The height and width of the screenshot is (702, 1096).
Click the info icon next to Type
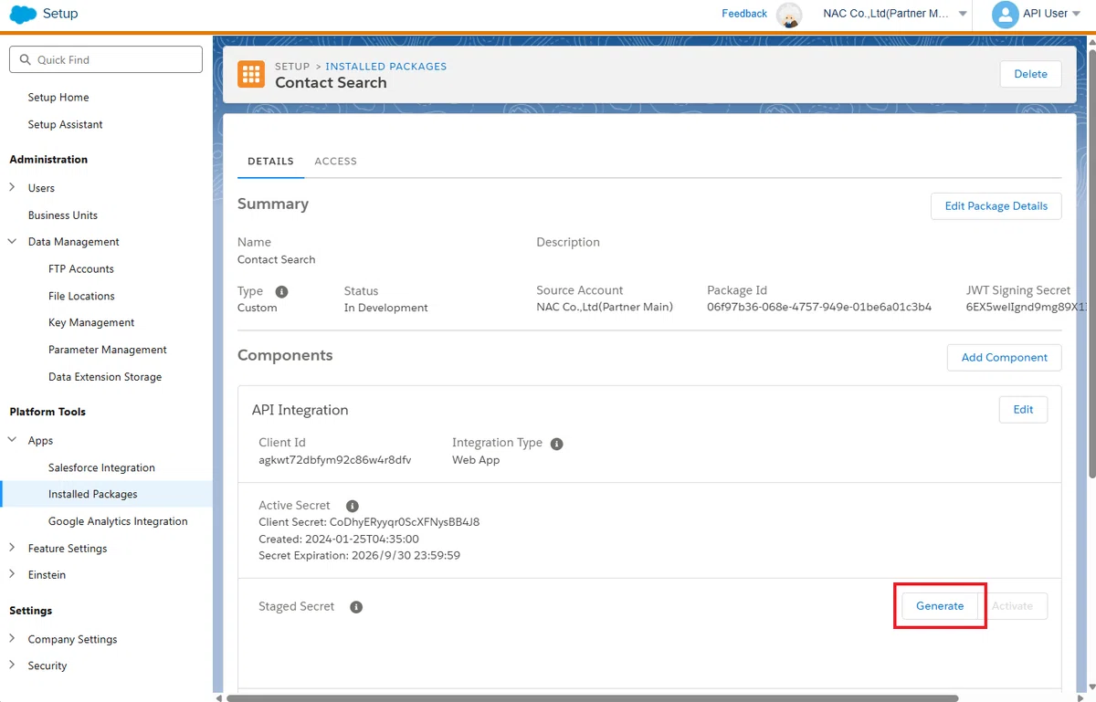tap(281, 291)
